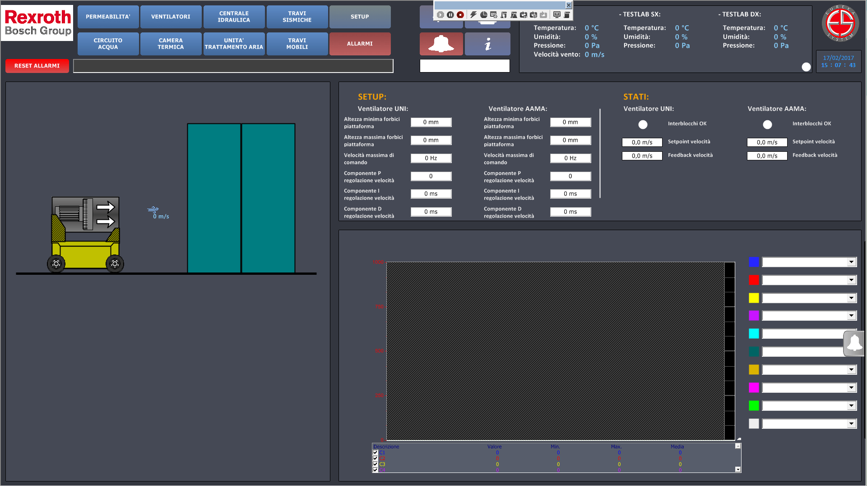Viewport: 867px width, 486px height.
Task: Click the play button in floating toolbar
Action: tap(440, 15)
